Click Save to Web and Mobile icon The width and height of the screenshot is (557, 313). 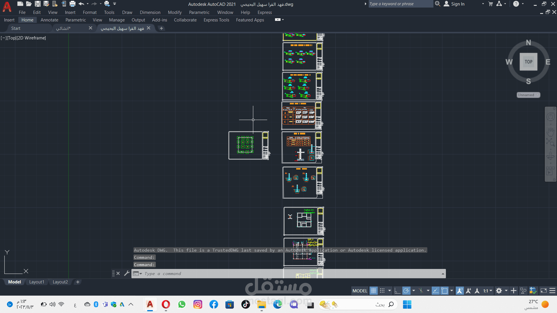(64, 4)
